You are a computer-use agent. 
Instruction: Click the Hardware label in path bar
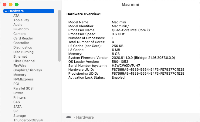(x=85, y=117)
